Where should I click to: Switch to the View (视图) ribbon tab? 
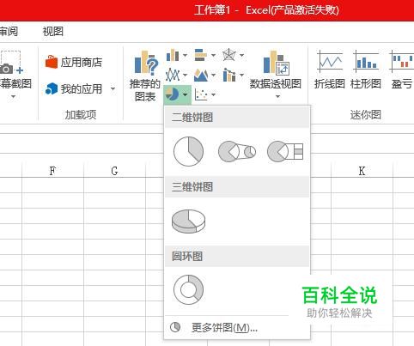click(53, 32)
